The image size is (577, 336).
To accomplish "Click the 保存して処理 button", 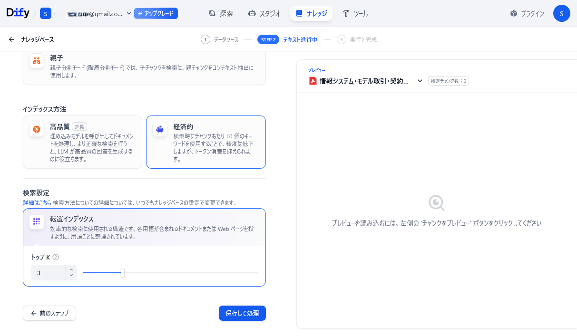I will (242, 313).
